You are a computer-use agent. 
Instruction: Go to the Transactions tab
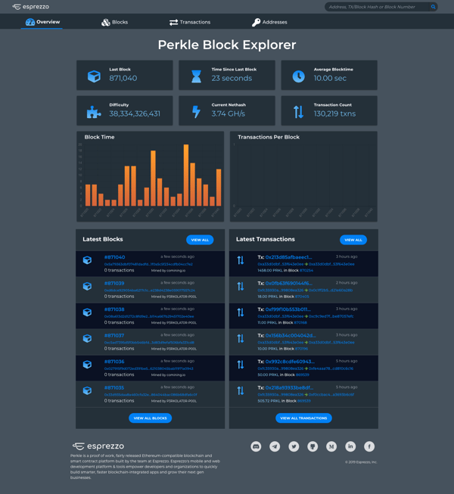[x=190, y=22]
